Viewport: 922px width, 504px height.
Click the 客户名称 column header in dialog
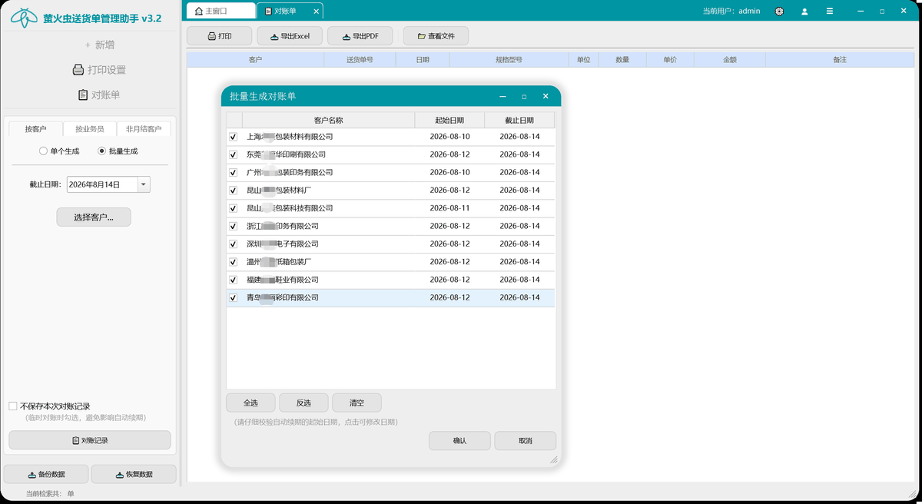pyautogui.click(x=328, y=120)
